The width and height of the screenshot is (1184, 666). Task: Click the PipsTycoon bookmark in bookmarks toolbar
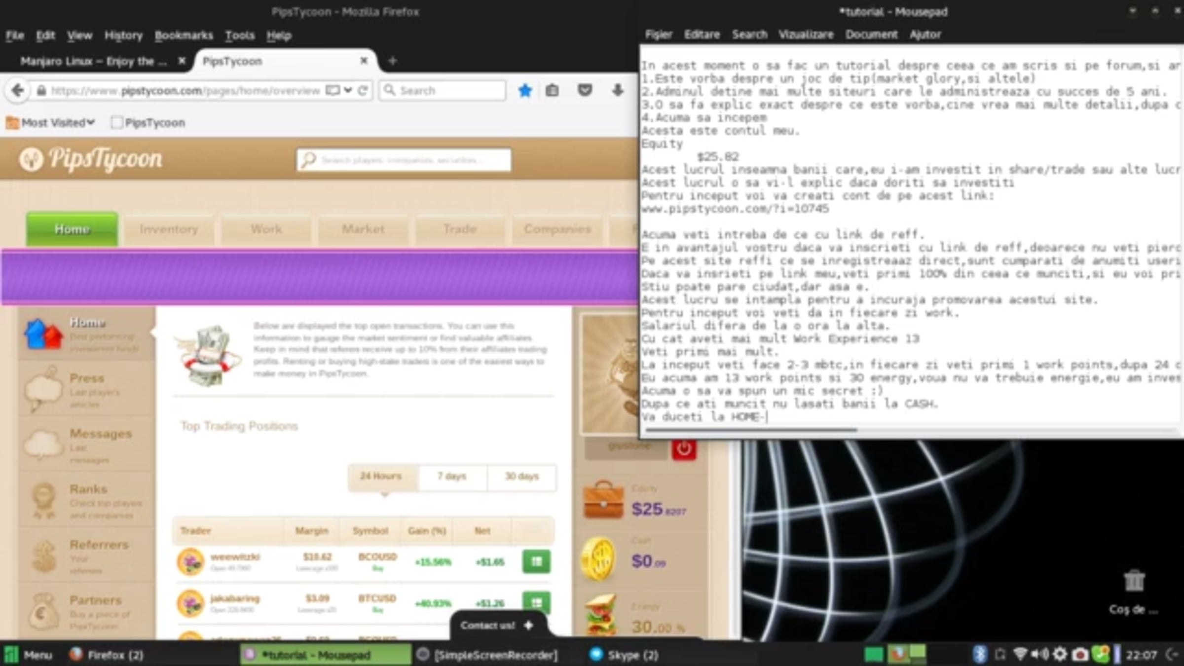pyautogui.click(x=148, y=122)
